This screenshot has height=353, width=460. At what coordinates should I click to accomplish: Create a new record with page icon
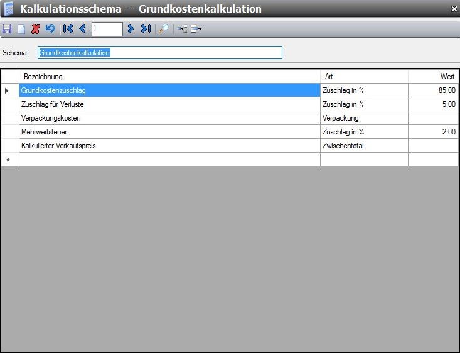point(21,29)
